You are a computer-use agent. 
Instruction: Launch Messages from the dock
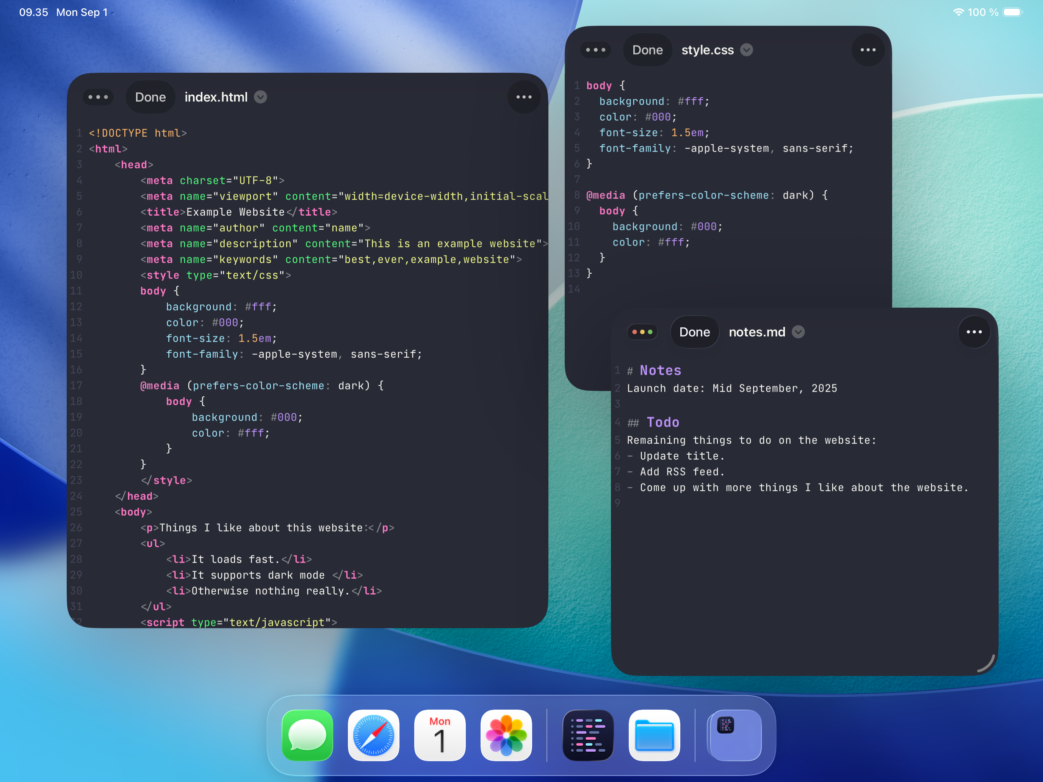pos(307,735)
